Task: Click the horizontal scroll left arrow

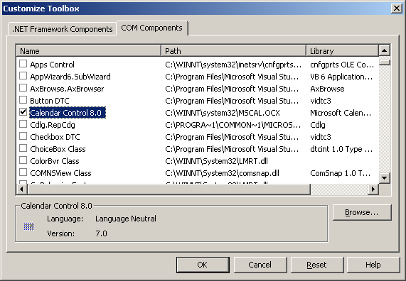Action: pos(21,189)
